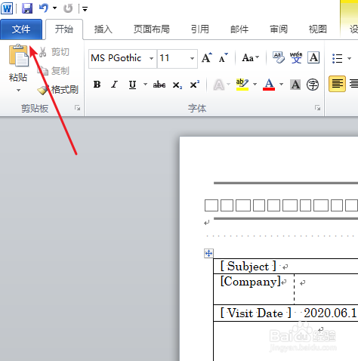Open the 视图 ribbon tab

click(x=318, y=29)
